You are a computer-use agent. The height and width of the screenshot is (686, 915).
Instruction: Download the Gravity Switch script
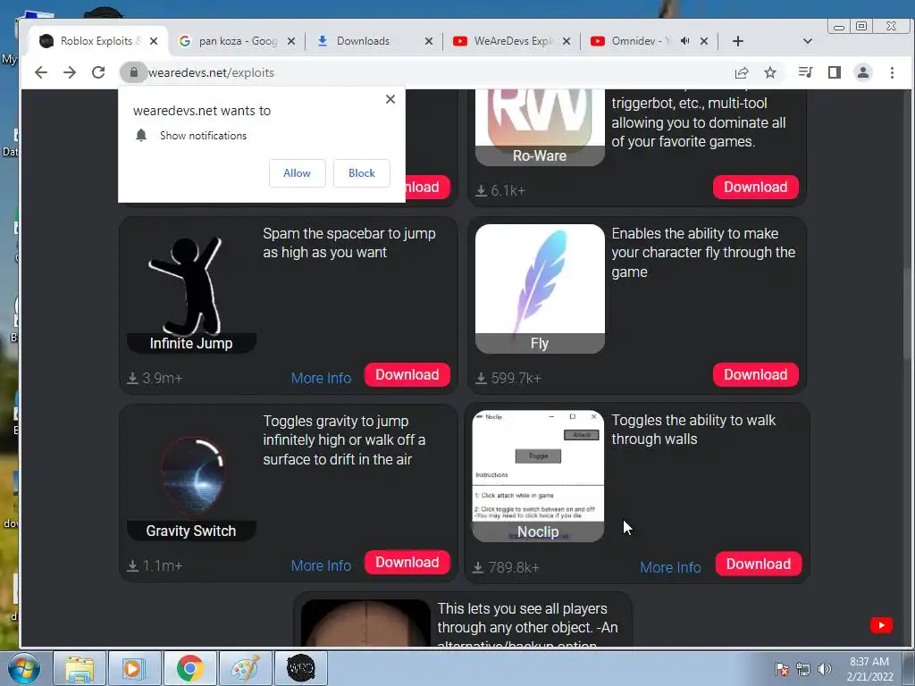pos(407,563)
